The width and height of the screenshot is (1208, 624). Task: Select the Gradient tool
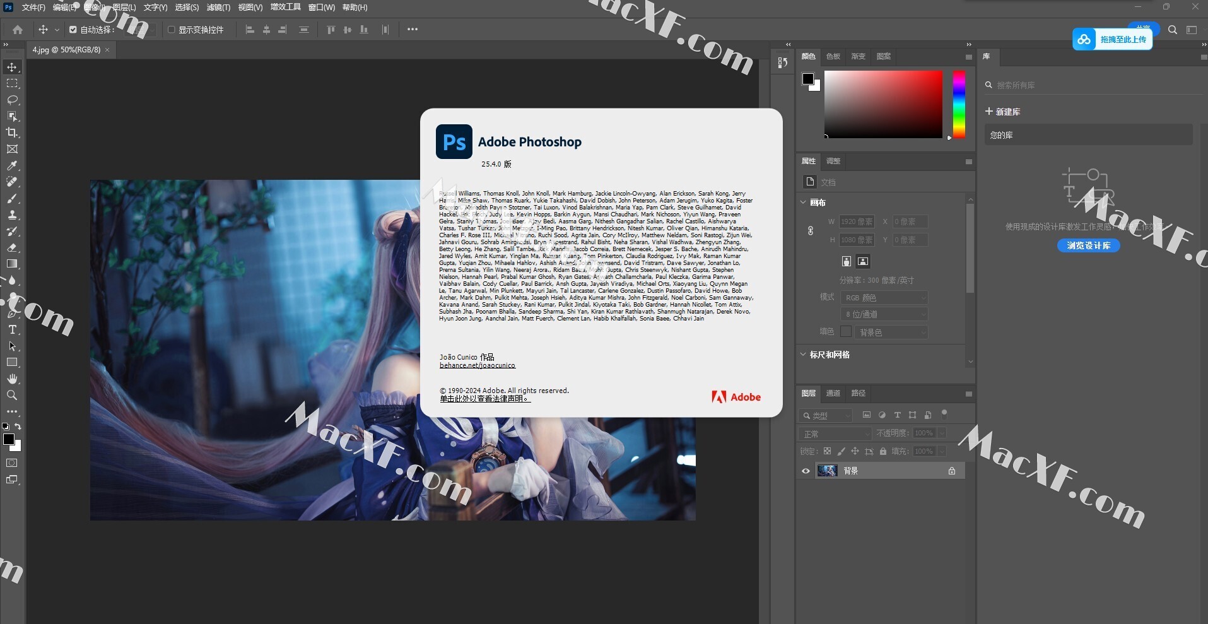(x=12, y=264)
